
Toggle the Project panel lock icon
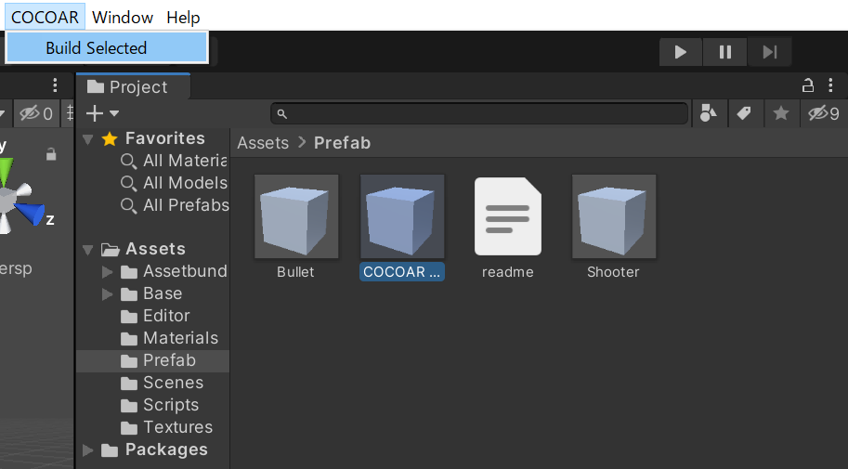coord(807,85)
